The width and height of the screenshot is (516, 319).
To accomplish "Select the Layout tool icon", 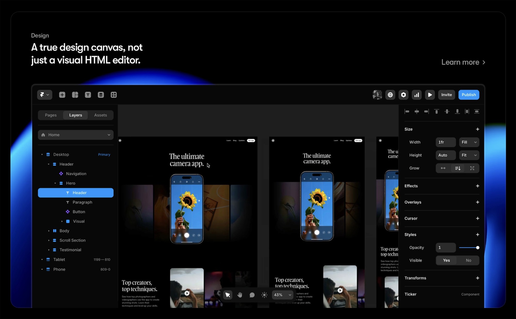I will pos(75,95).
